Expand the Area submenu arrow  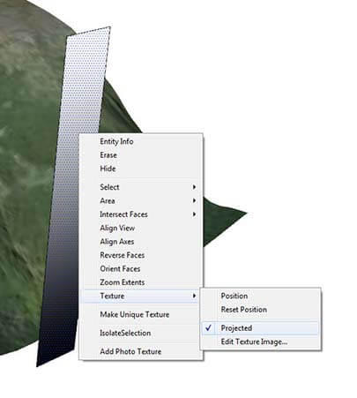click(194, 200)
